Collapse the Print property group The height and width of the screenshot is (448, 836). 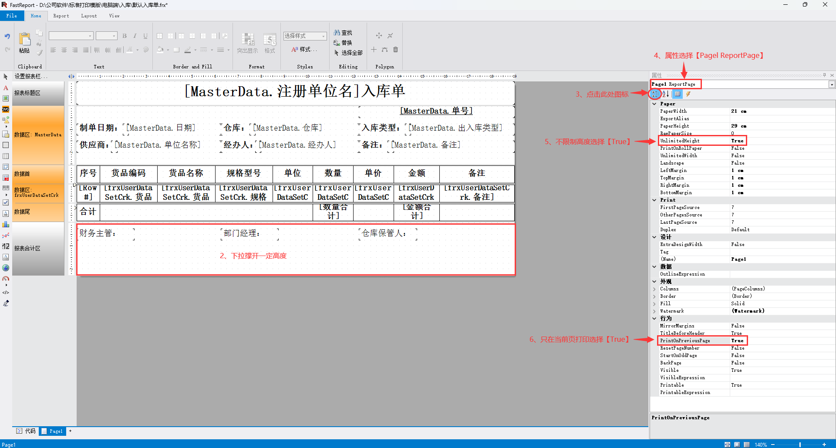point(654,200)
